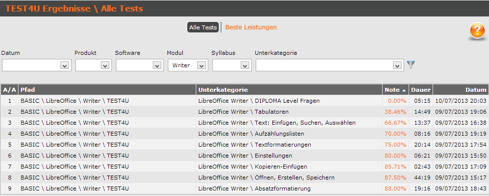The image size is (489, 196).
Task: Open the Beste Leistungen tab
Action: click(x=251, y=27)
